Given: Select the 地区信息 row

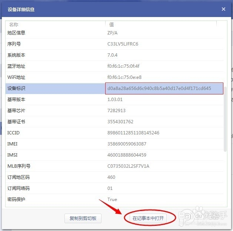Looking at the screenshot, I should click(114, 33).
